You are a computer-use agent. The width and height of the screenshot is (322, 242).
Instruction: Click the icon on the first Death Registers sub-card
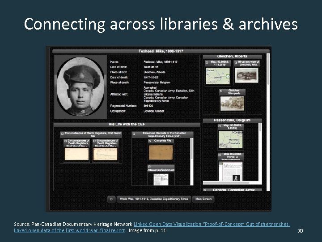(x=65, y=141)
